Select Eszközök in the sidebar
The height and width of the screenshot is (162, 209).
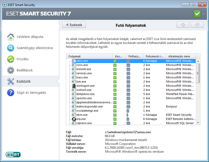[x=30, y=81]
